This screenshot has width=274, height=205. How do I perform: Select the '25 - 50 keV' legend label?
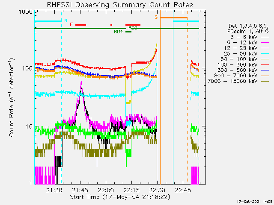point(241,53)
